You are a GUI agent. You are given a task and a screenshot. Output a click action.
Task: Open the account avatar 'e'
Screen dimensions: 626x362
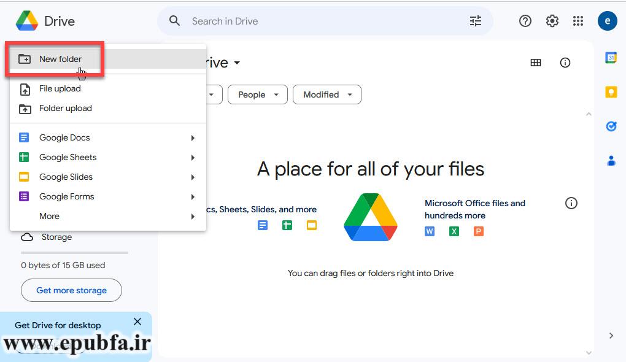click(607, 21)
